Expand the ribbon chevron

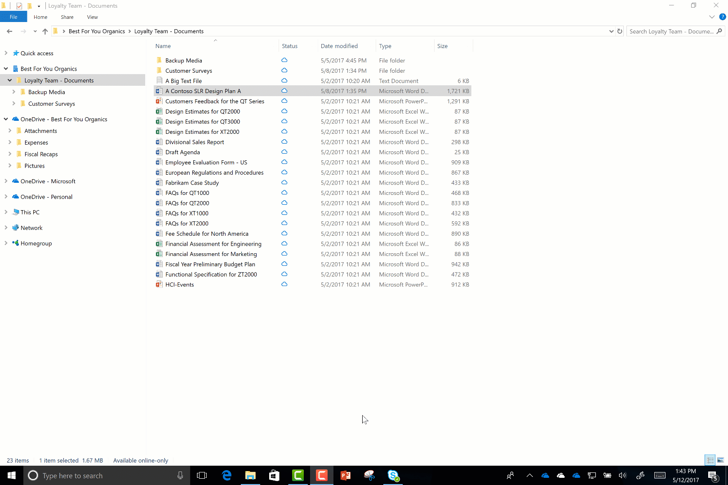click(712, 17)
